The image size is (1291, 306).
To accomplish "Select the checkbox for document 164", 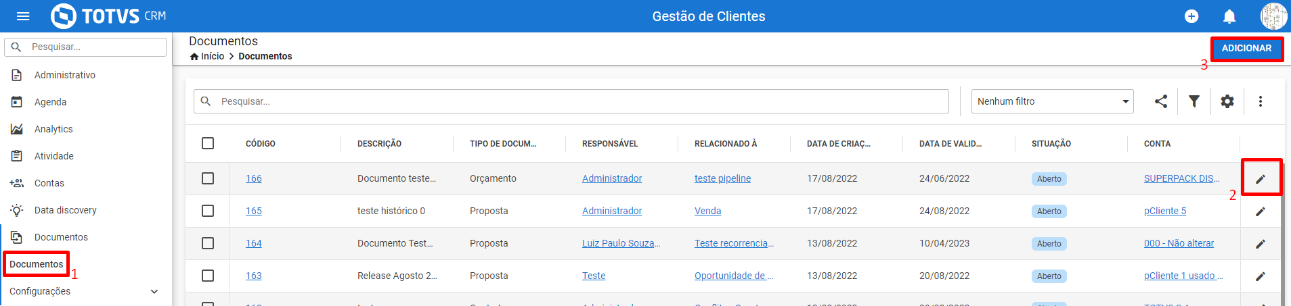I will (x=208, y=243).
